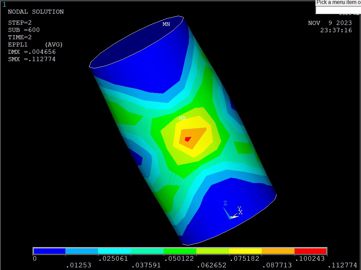Select the yellow legend swatch near .075182
Viewport: 361px width, 270px height.
[x=245, y=251]
